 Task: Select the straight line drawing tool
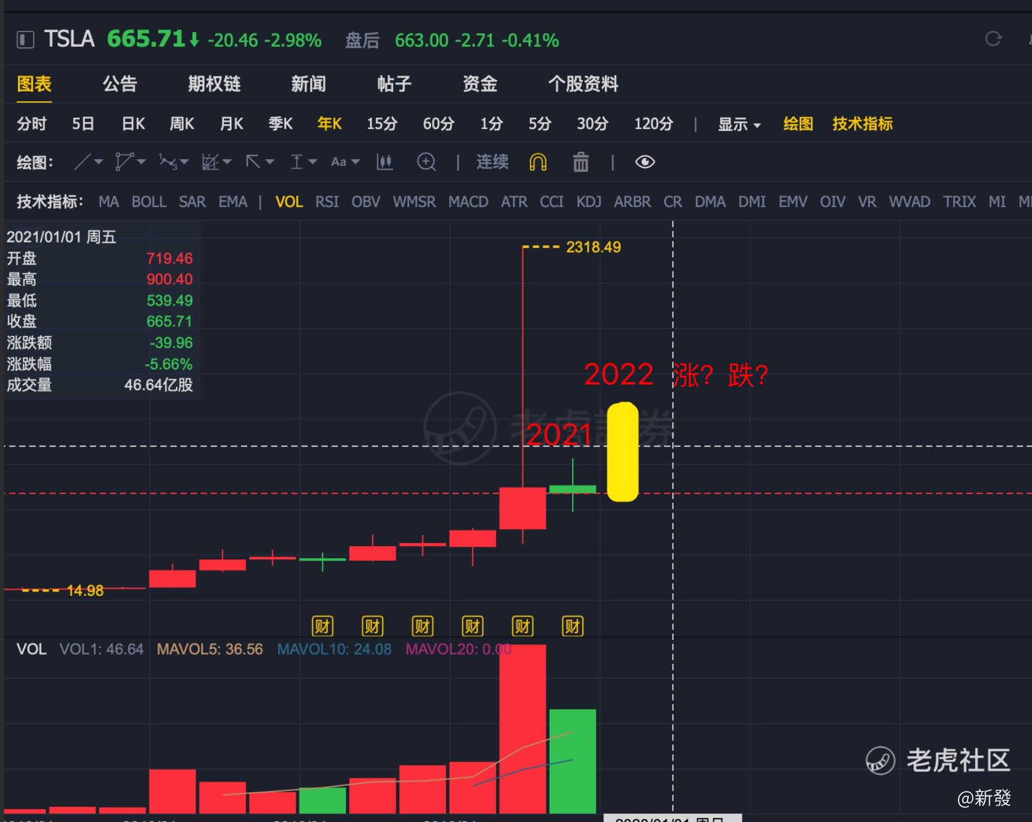click(x=82, y=162)
